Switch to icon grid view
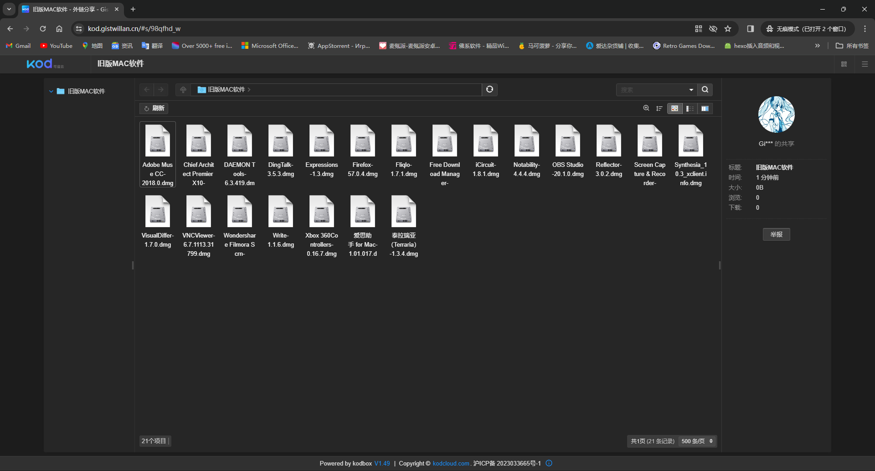875x471 pixels. (x=674, y=108)
